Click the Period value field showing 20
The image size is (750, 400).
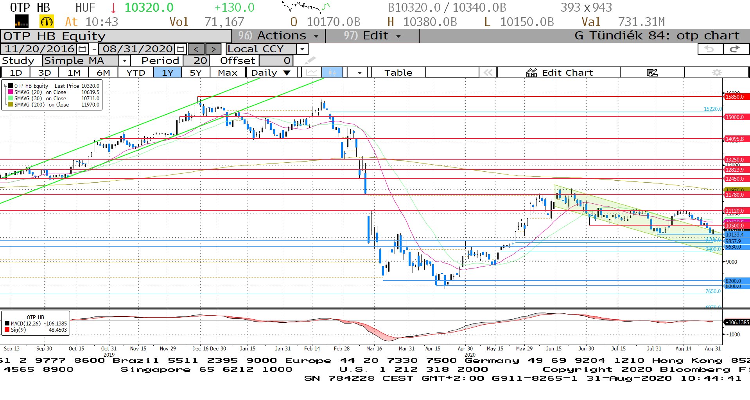[x=196, y=61]
